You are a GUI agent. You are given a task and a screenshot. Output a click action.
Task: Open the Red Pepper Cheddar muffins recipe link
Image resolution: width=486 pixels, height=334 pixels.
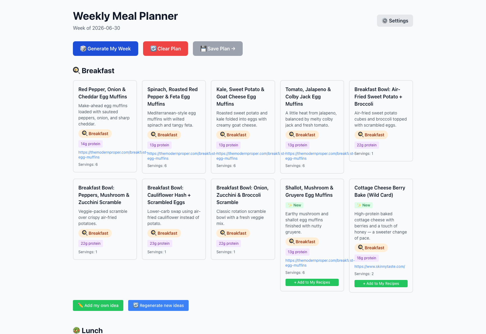(113, 155)
